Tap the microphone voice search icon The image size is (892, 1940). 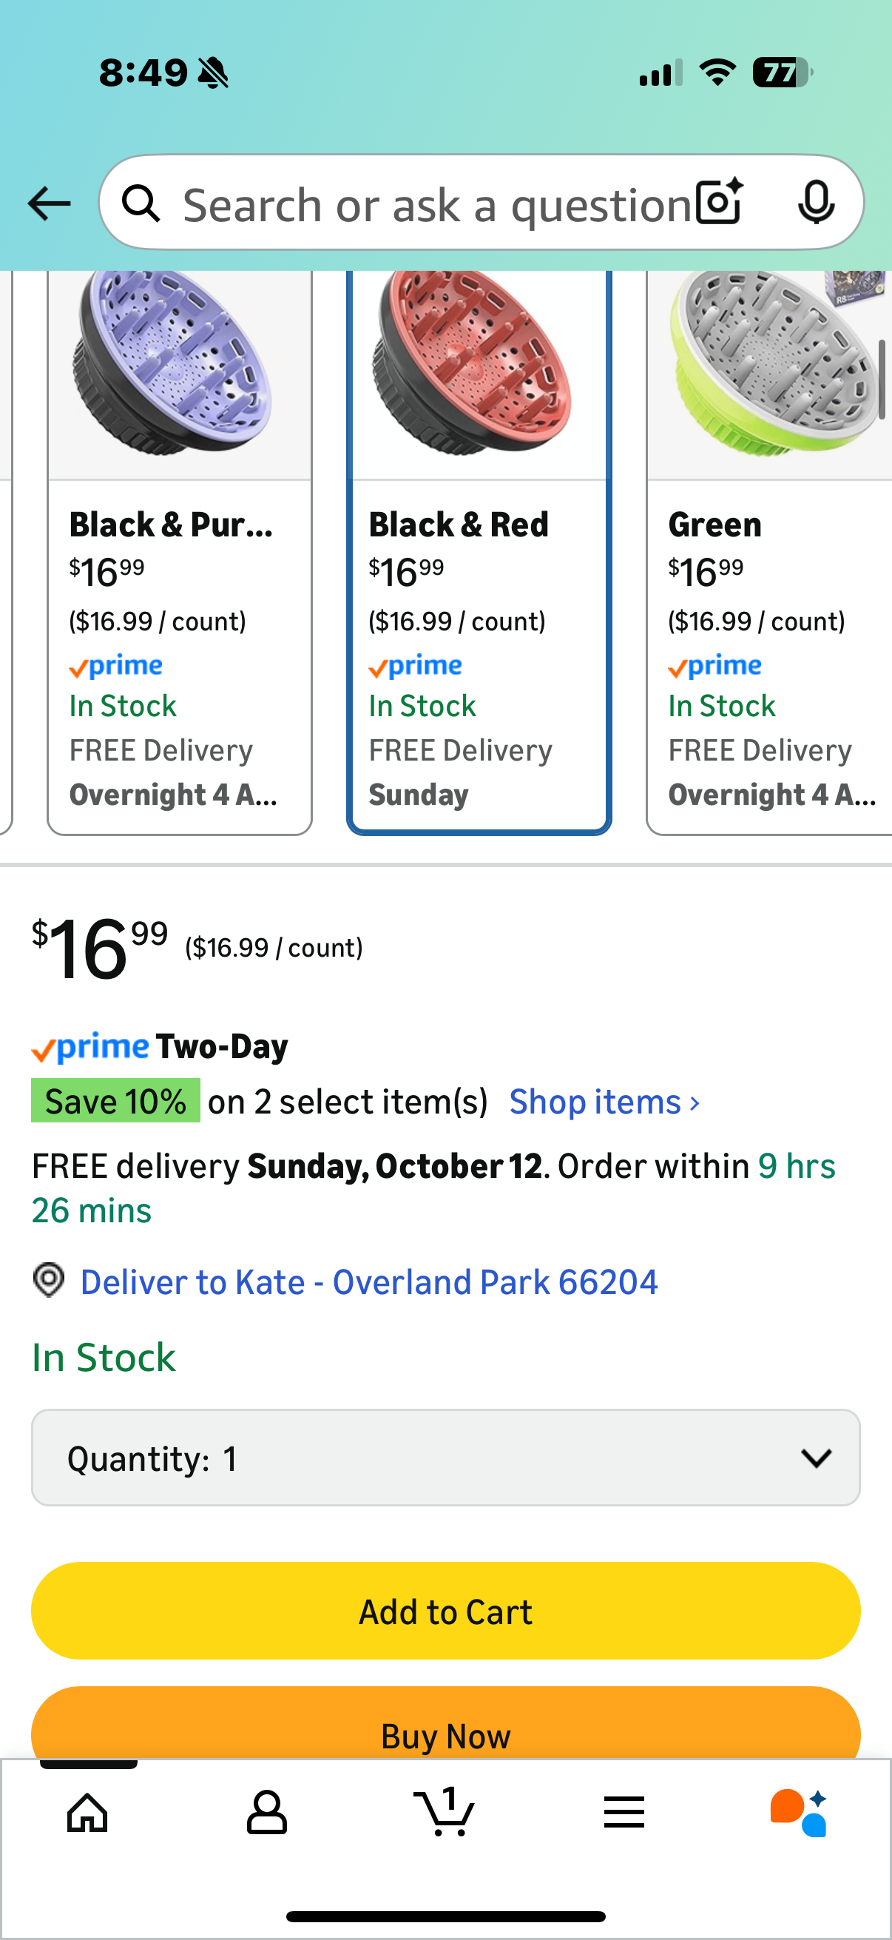pyautogui.click(x=815, y=203)
